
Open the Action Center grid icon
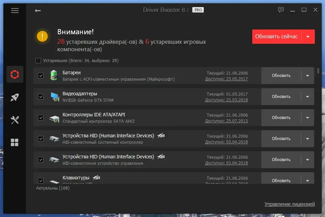(15, 142)
